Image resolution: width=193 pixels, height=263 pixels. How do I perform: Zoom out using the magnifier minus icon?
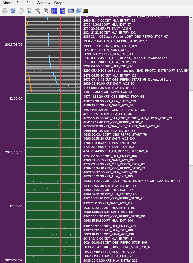click(x=38, y=11)
